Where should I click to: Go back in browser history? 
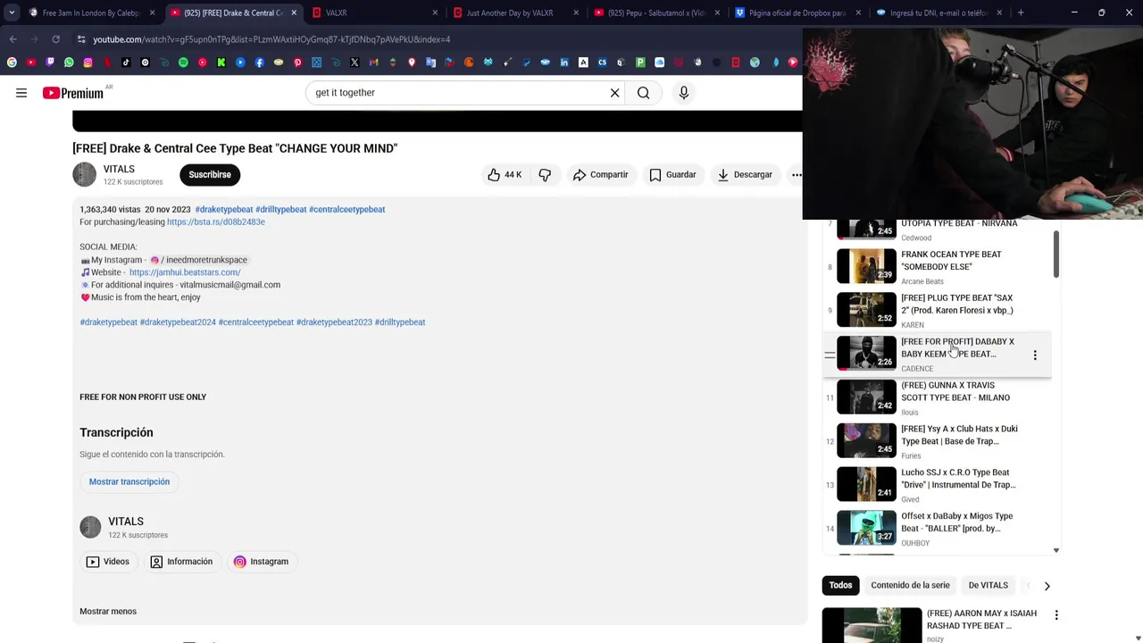tap(13, 39)
